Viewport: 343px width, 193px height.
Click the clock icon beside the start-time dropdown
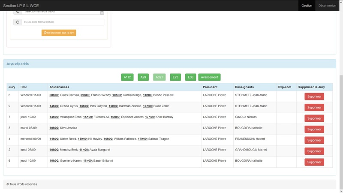tap(18, 12)
